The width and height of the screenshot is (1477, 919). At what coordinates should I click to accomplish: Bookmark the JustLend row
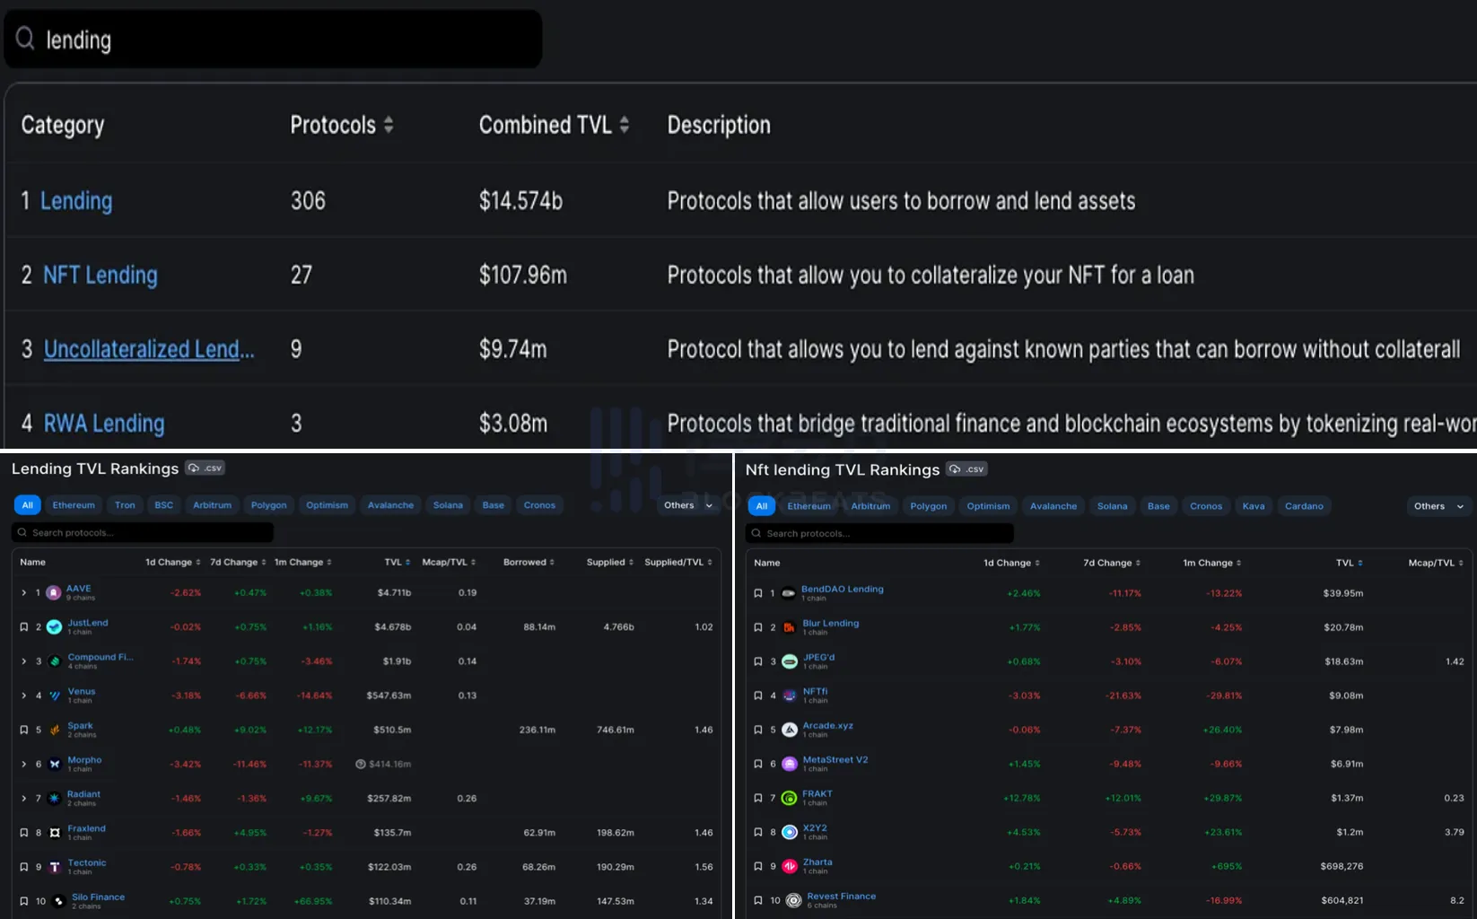[24, 626]
